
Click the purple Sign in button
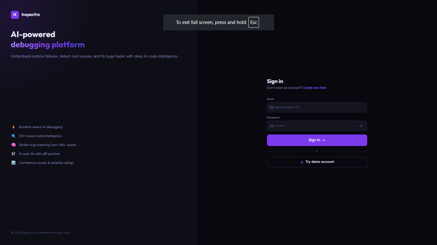click(317, 140)
